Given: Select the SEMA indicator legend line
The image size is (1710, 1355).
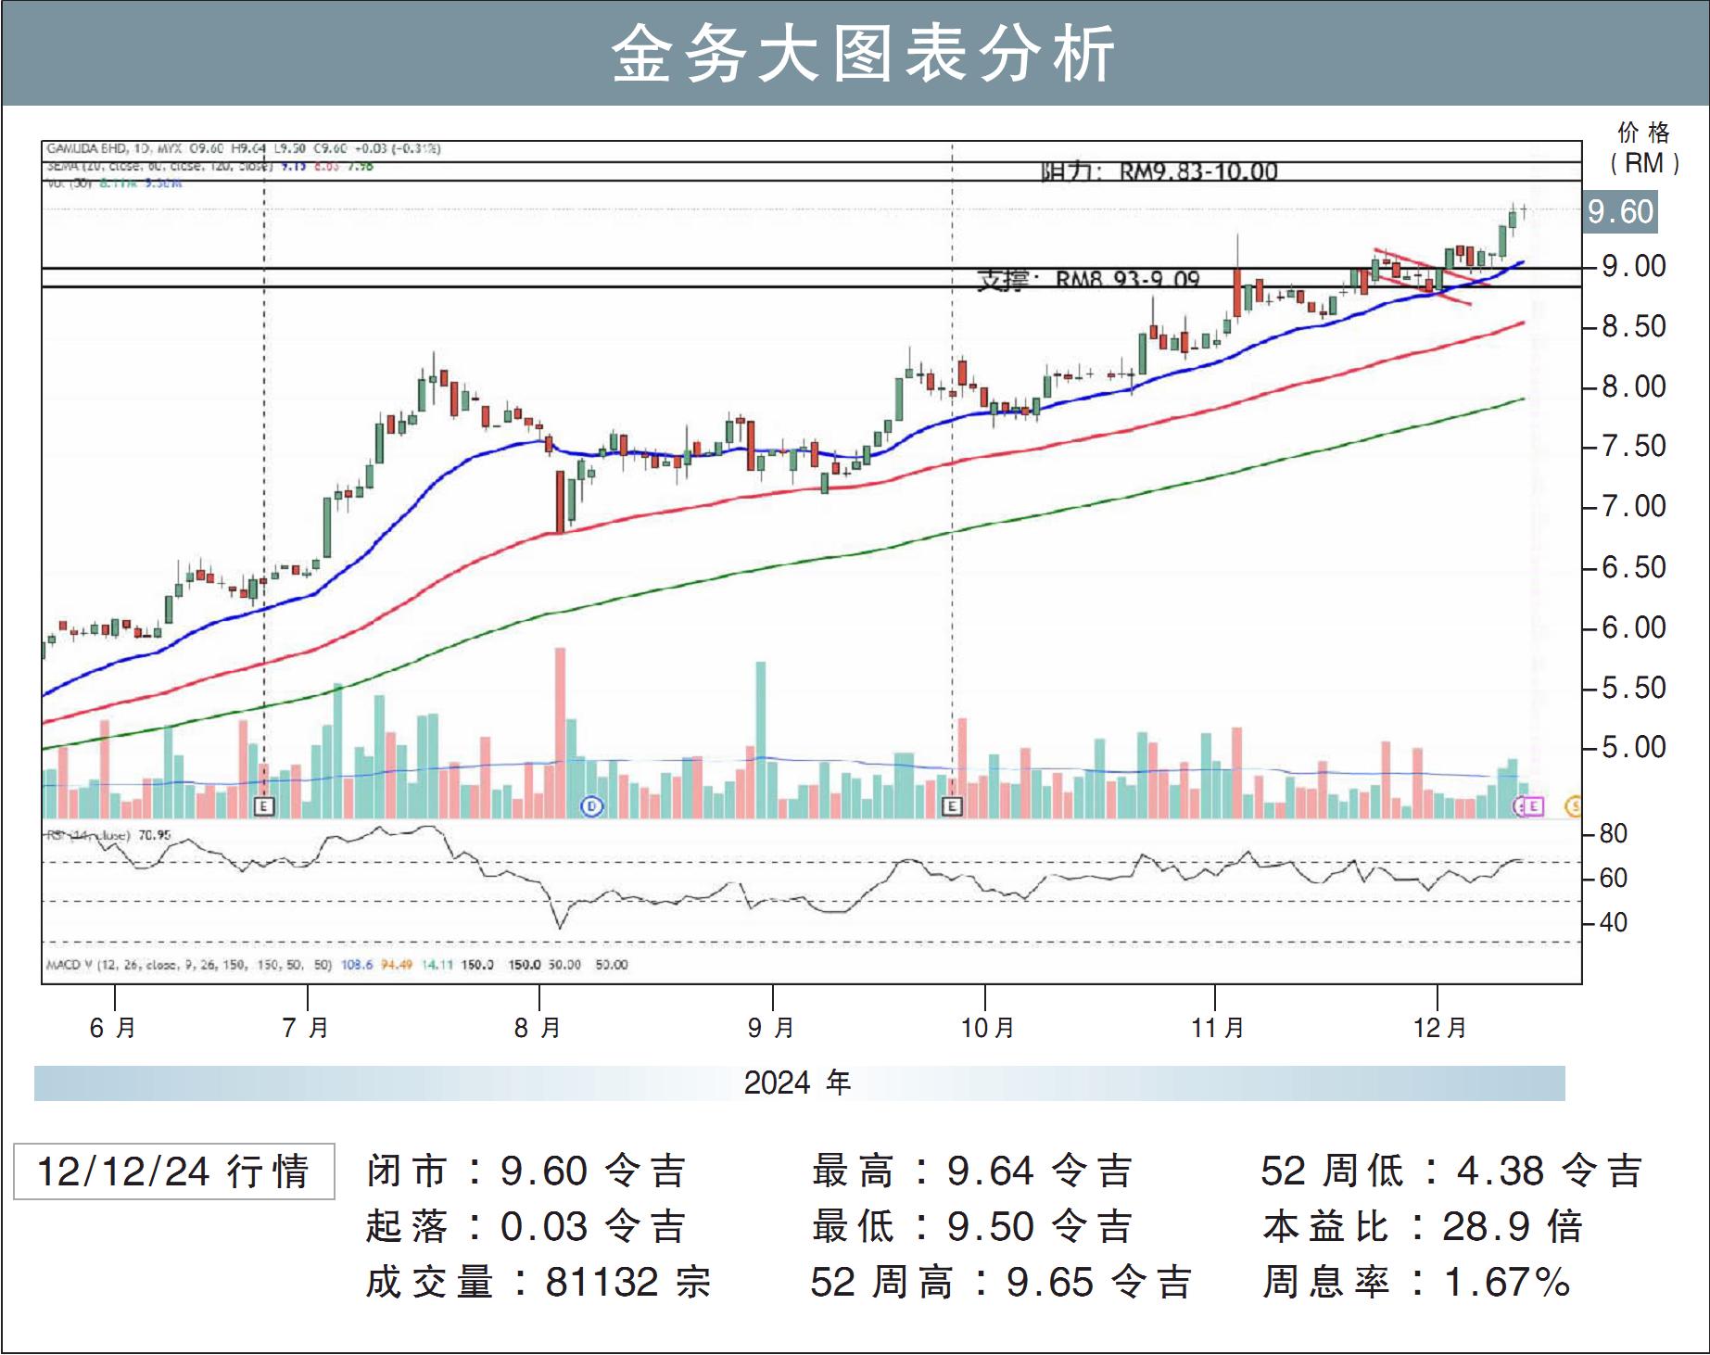Looking at the screenshot, I should 209,167.
